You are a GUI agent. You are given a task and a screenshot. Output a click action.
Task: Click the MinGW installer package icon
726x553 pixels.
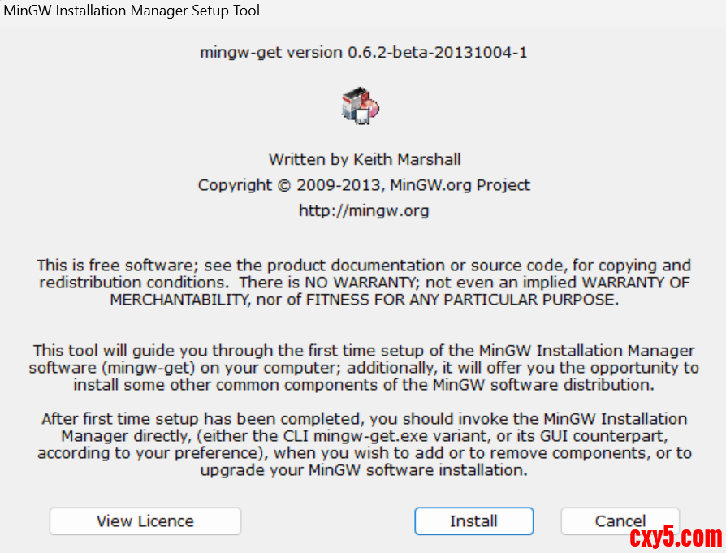[361, 106]
